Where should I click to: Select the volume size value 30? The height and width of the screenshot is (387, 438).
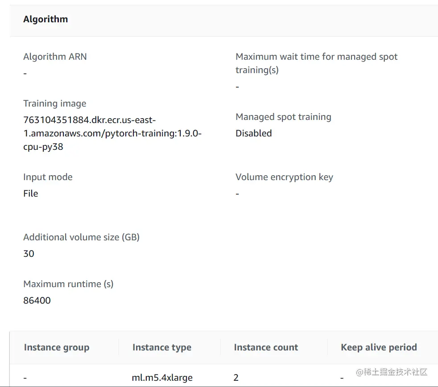pyautogui.click(x=29, y=254)
